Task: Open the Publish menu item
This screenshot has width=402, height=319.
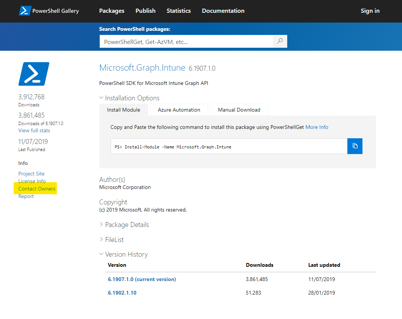Action: 145,11
